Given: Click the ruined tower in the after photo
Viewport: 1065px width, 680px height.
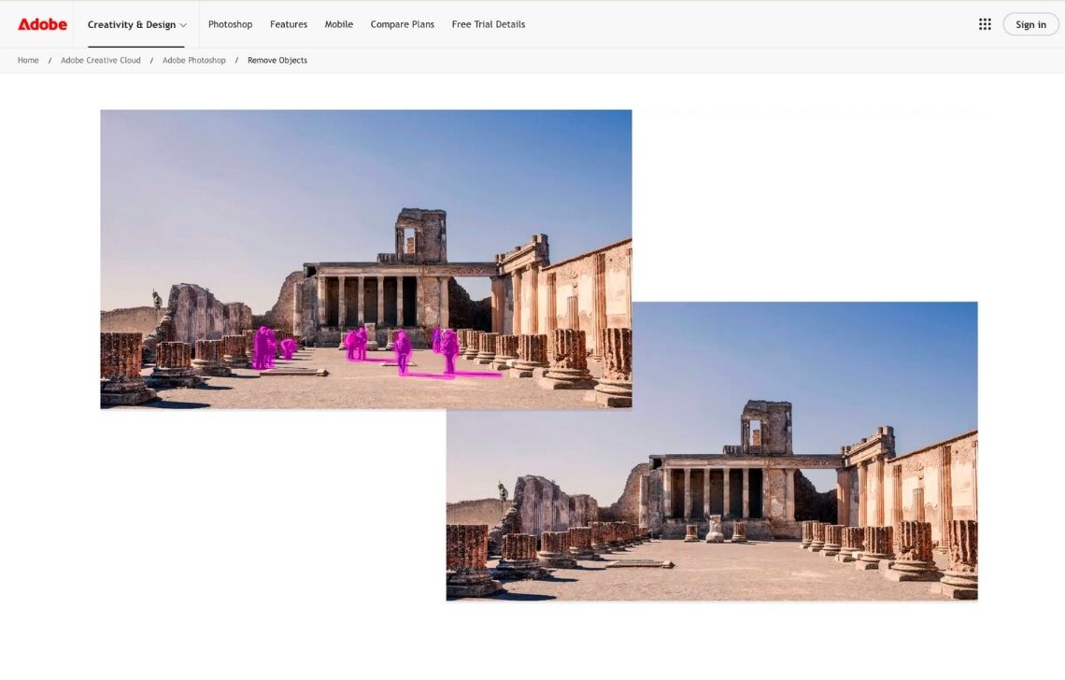Looking at the screenshot, I should click(766, 426).
